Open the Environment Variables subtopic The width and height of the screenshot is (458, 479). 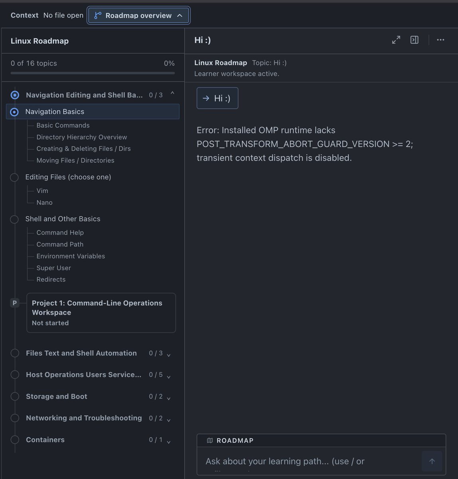click(x=71, y=256)
